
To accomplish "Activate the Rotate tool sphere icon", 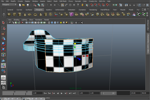I will (x=3, y=44).
